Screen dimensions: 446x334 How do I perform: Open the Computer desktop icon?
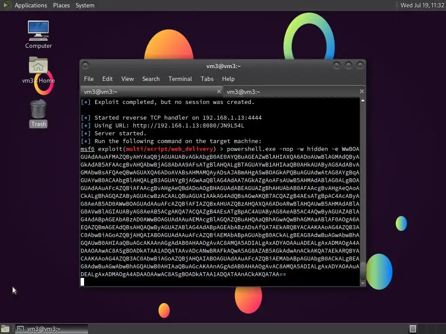(x=38, y=35)
